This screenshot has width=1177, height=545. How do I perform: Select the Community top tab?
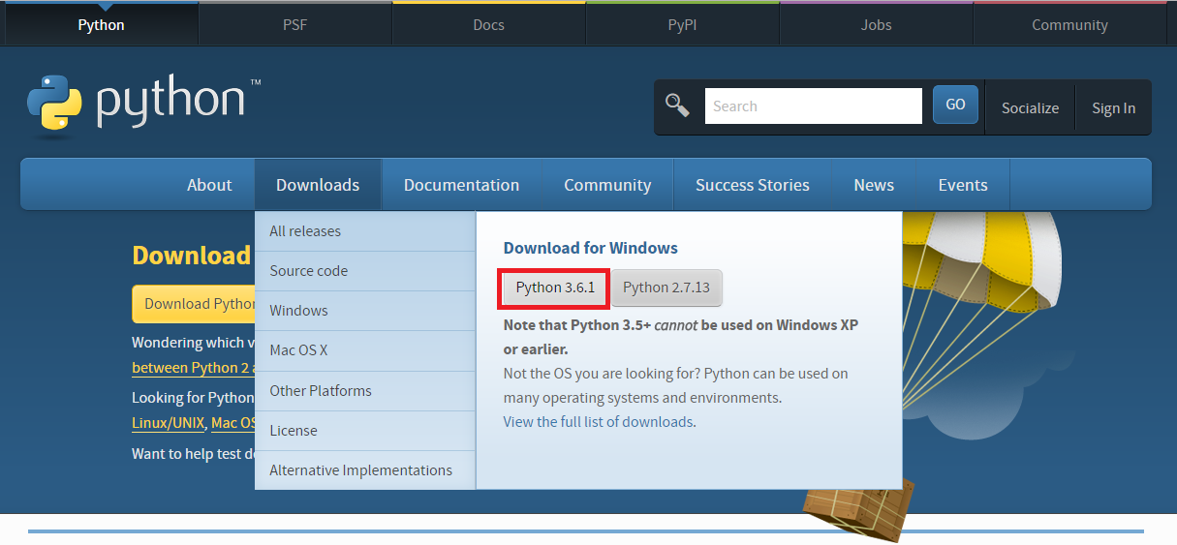point(1069,25)
